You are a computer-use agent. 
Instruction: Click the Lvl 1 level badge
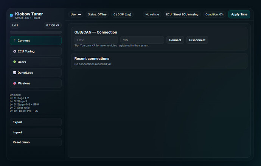point(15,25)
